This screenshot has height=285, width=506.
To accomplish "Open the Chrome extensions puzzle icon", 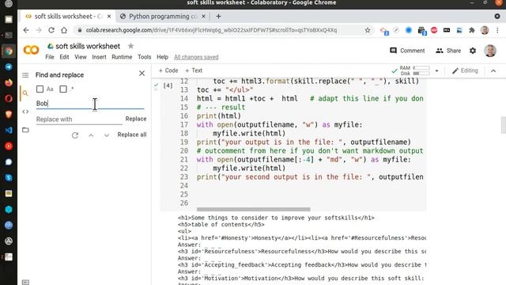I will [x=472, y=30].
